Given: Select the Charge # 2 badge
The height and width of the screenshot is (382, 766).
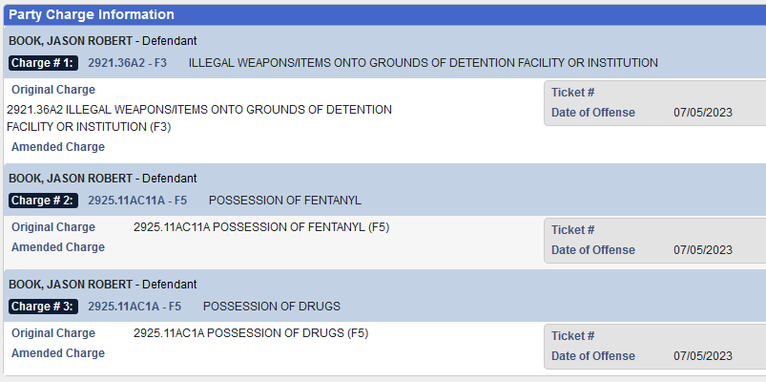Looking at the screenshot, I should tap(42, 201).
